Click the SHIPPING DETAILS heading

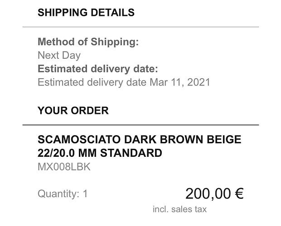tap(86, 13)
